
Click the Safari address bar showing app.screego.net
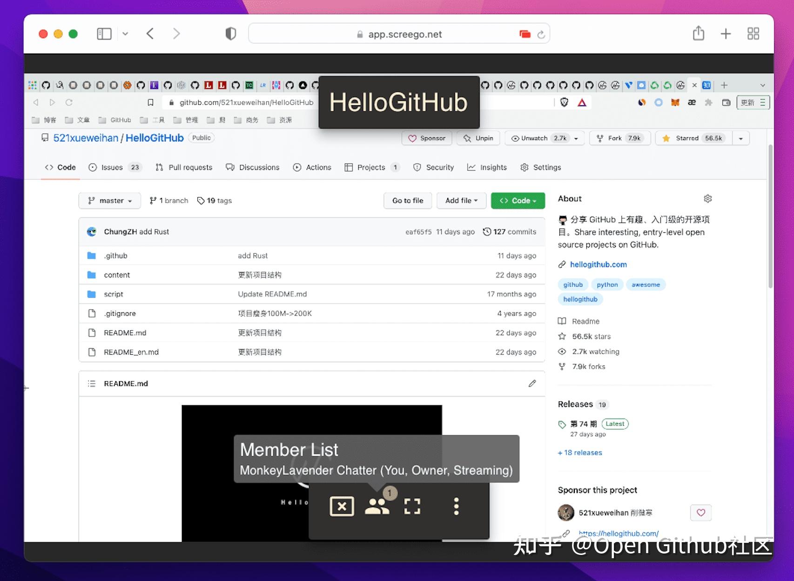coord(399,34)
